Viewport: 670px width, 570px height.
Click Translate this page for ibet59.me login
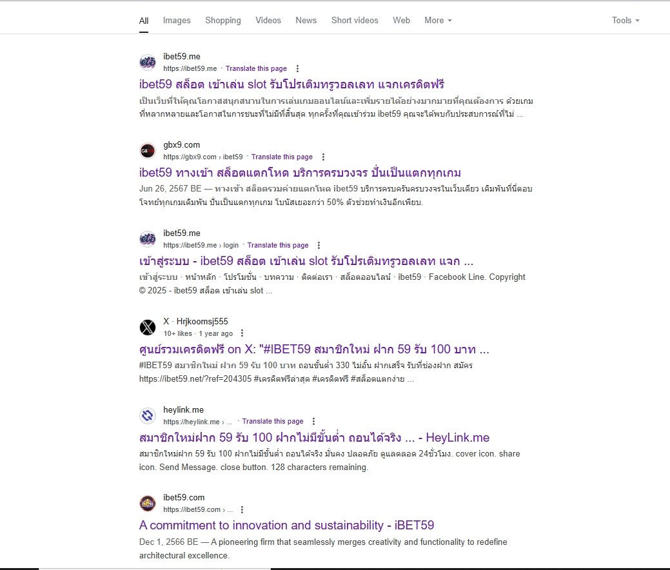pos(278,245)
